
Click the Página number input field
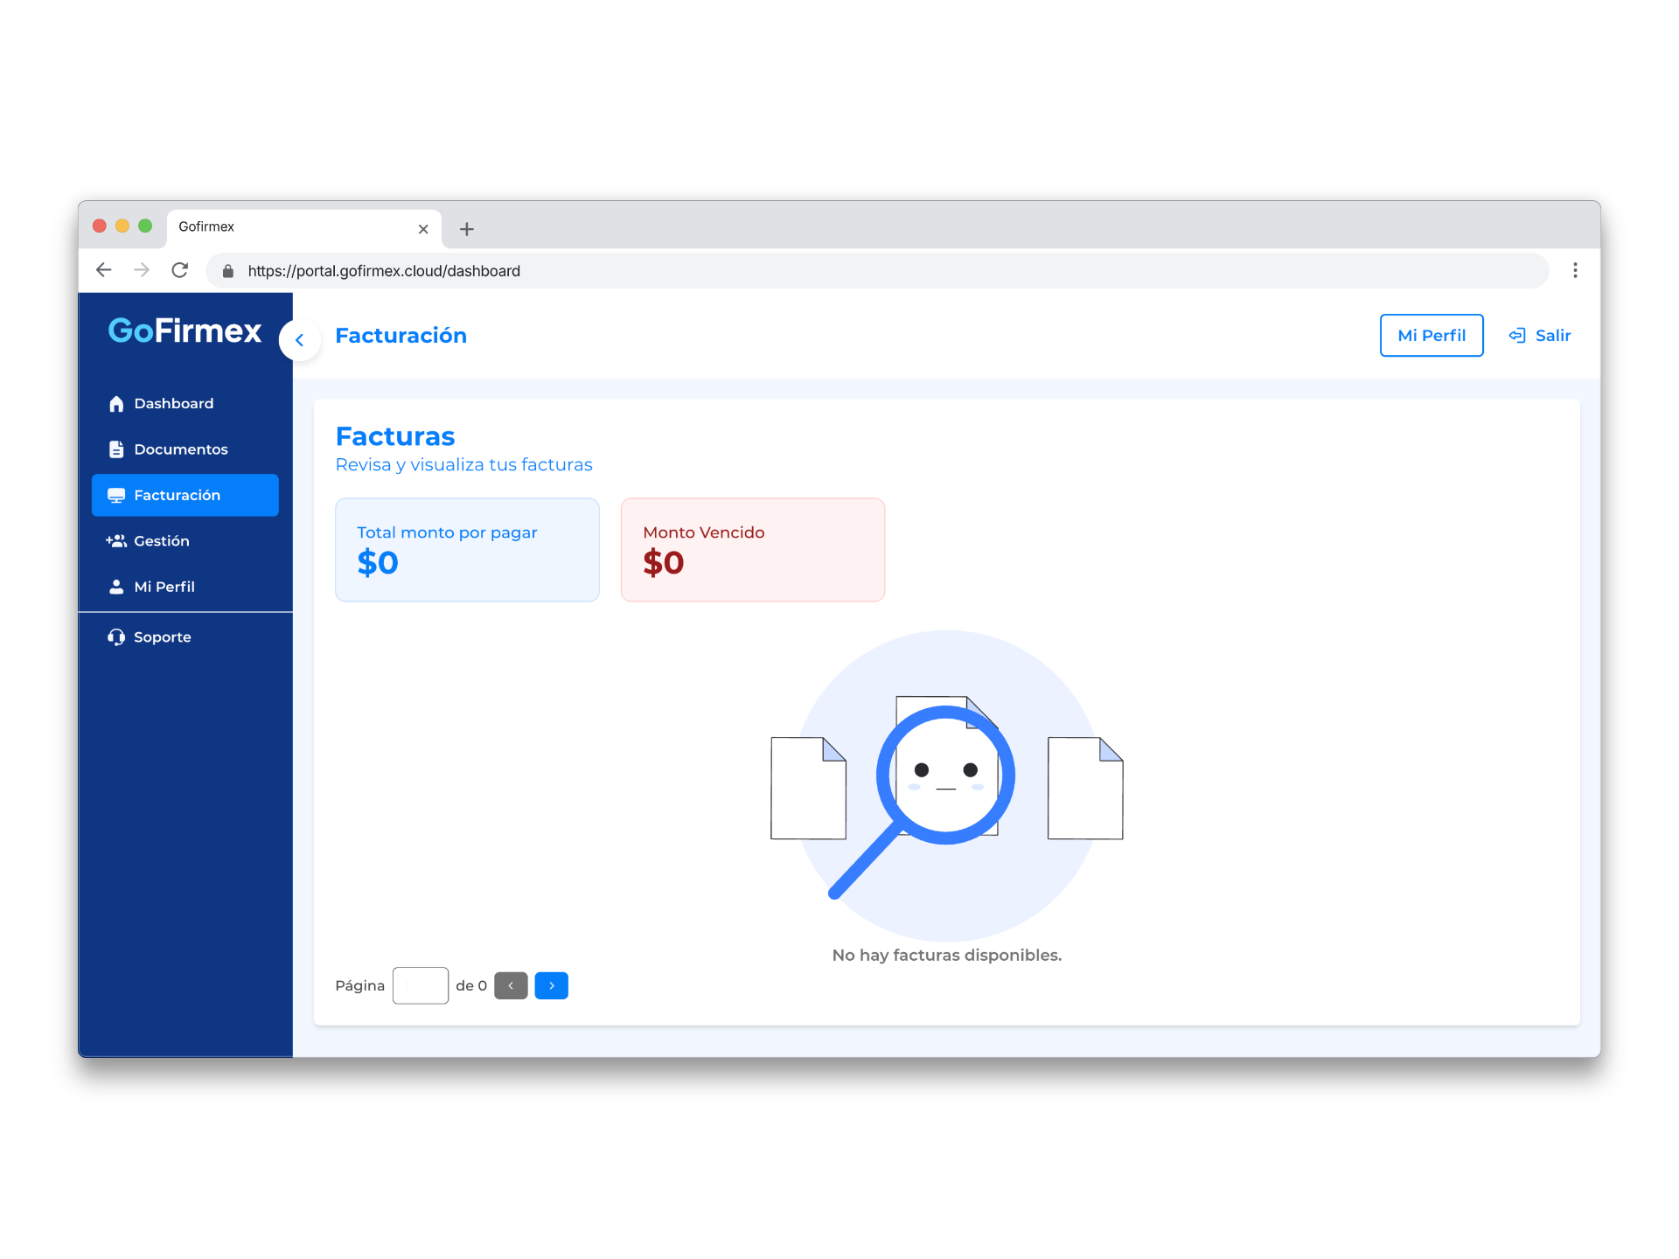tap(421, 985)
